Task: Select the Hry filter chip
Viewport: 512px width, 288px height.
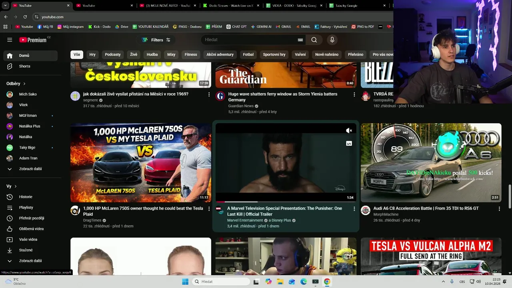Action: point(92,54)
